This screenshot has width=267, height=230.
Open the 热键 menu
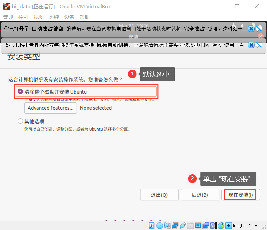(54, 17)
